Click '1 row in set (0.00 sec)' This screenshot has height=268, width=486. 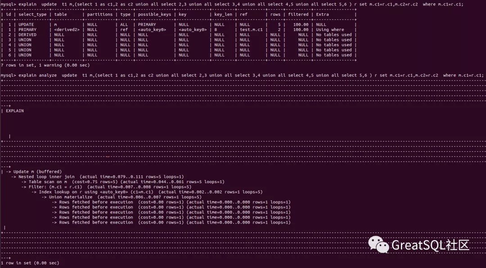30,263
